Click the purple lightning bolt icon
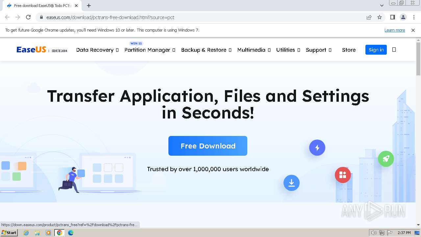The image size is (421, 237). point(317,148)
